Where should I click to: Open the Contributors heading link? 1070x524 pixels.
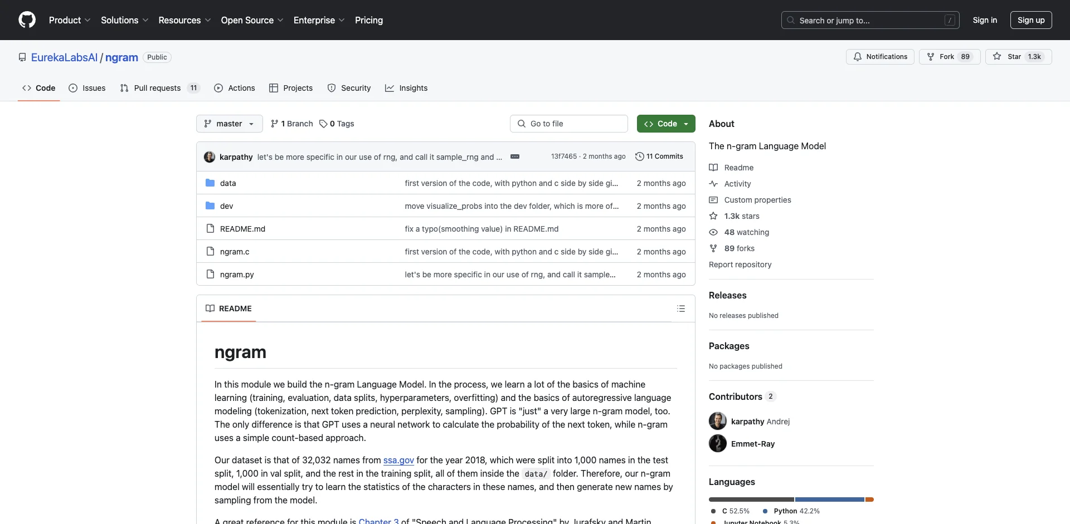tap(742, 396)
